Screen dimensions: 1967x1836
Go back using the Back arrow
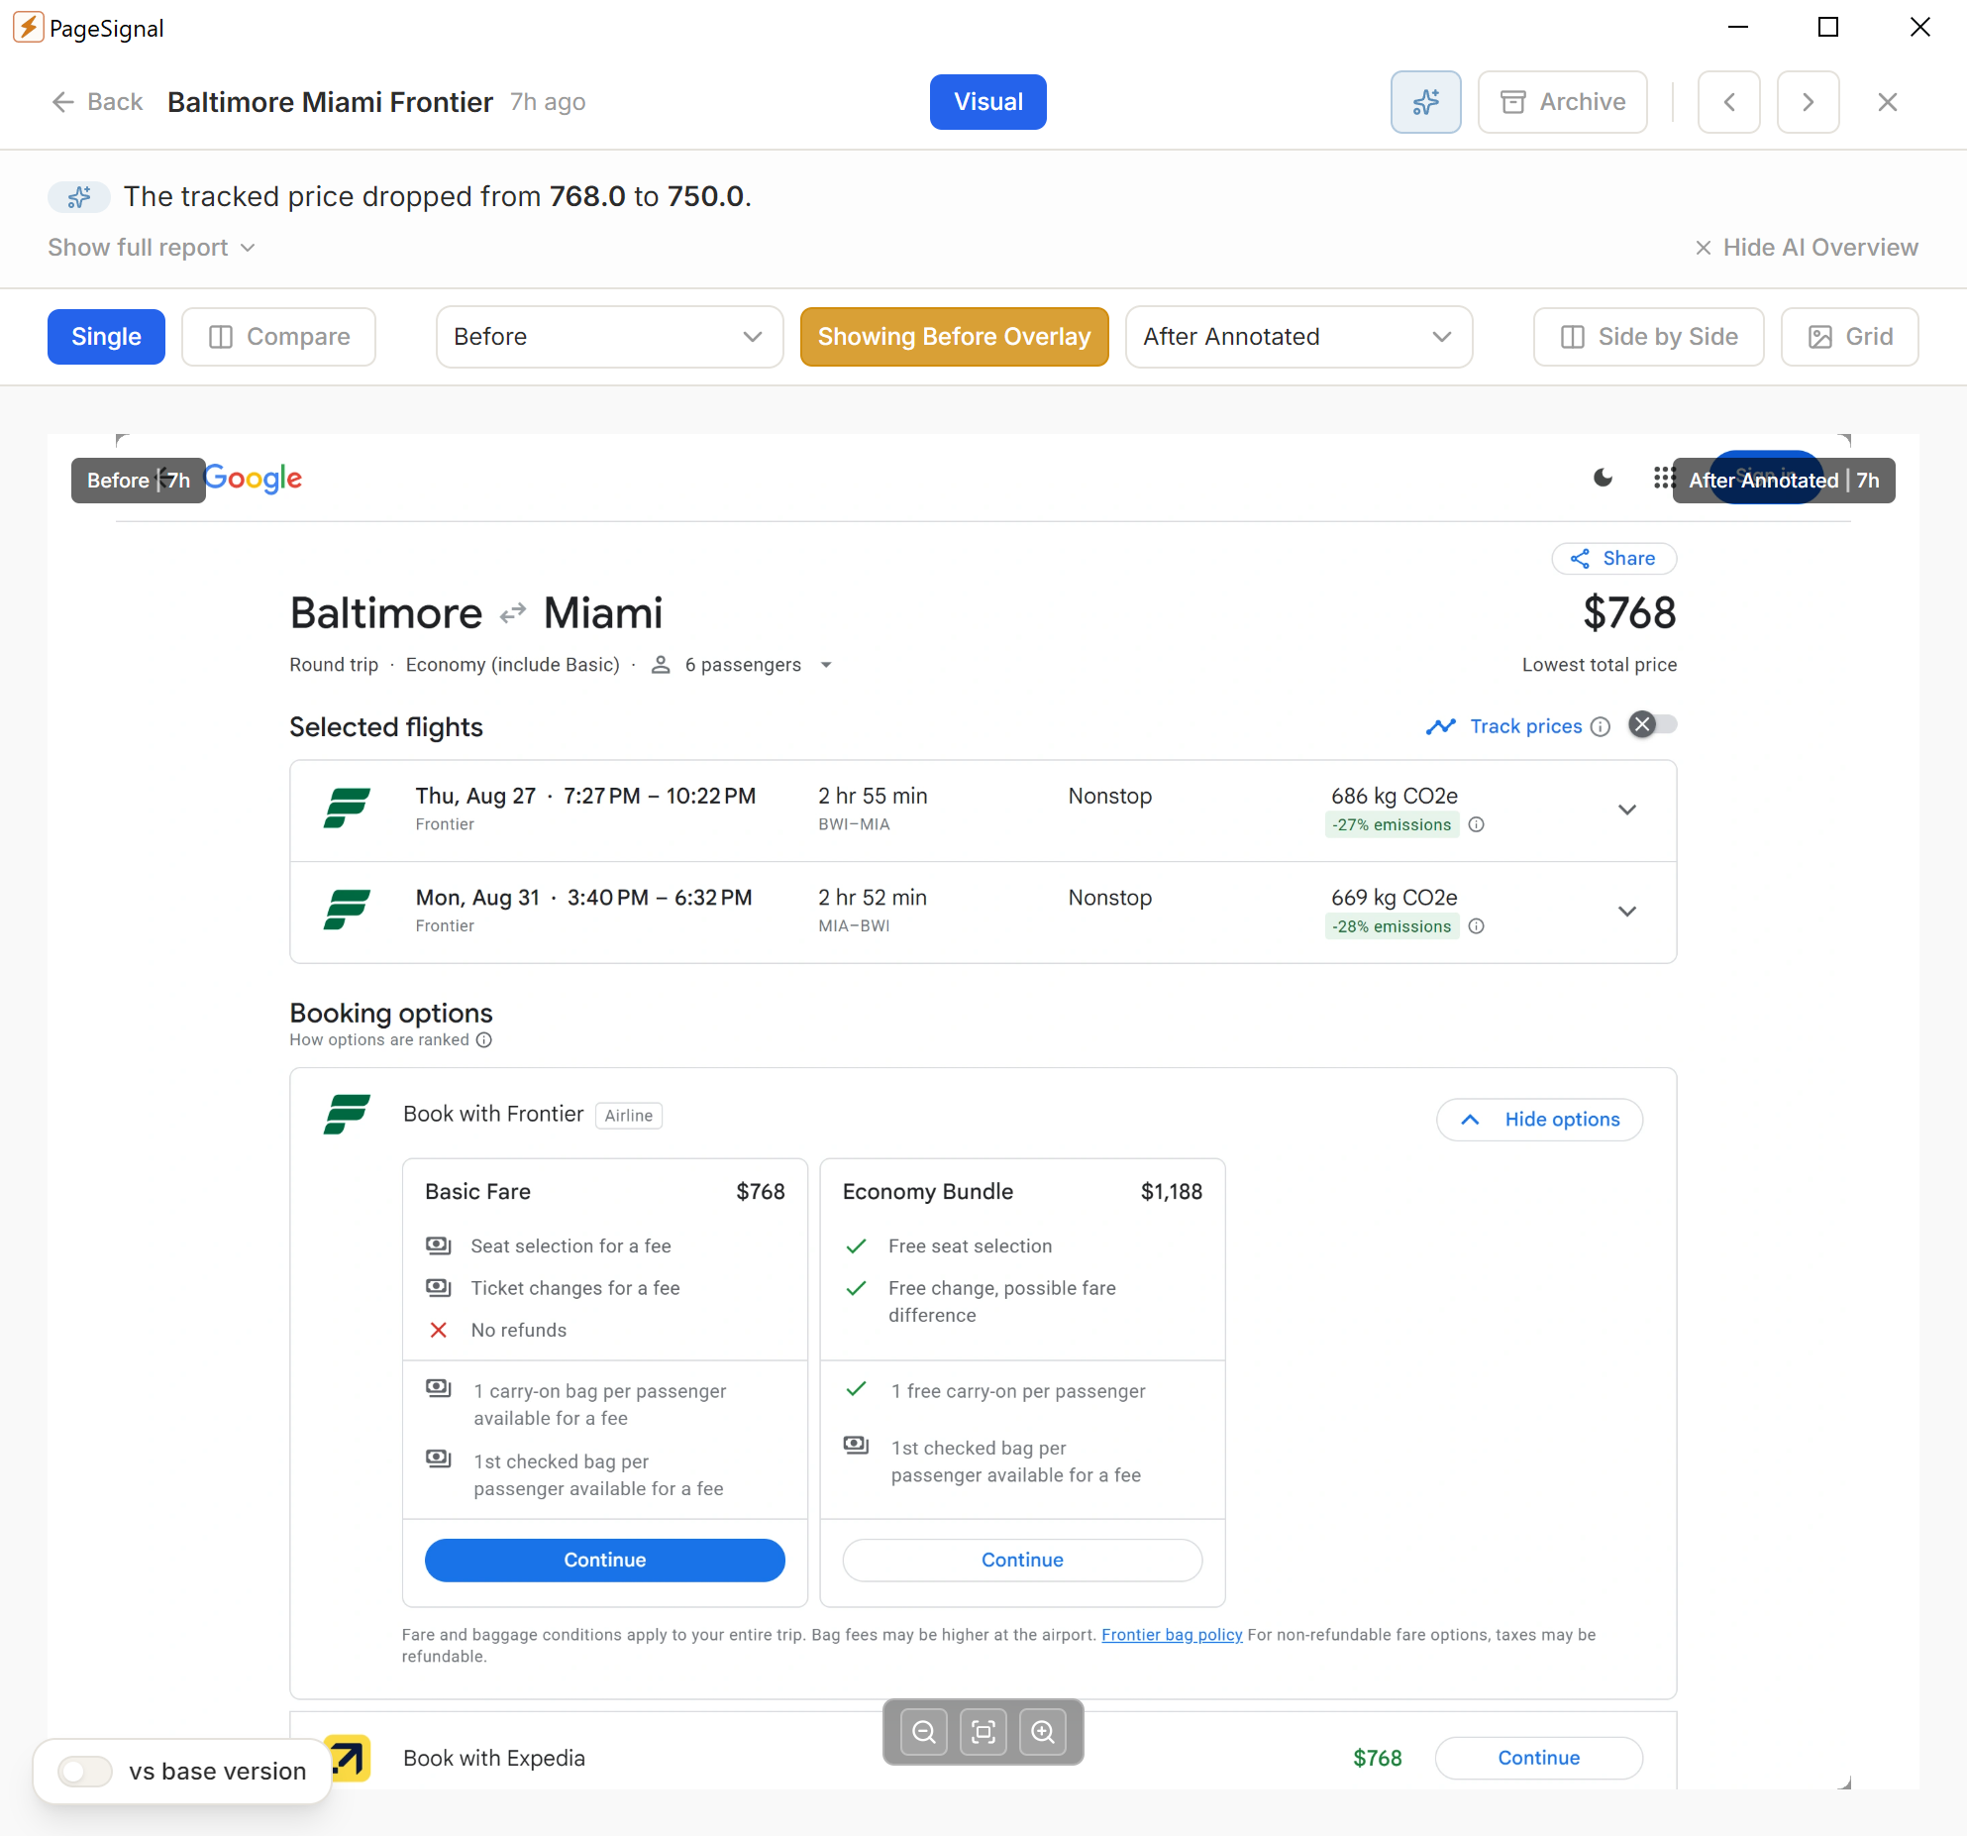[97, 102]
